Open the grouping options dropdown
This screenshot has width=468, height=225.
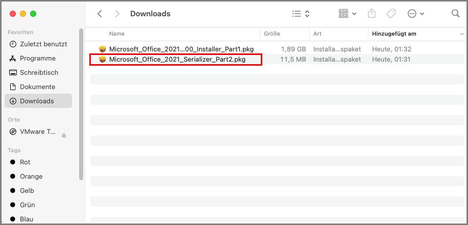348,14
